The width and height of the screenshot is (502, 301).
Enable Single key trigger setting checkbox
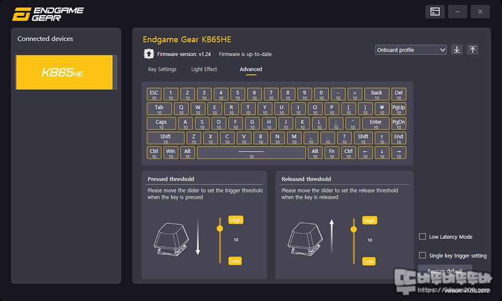click(422, 255)
